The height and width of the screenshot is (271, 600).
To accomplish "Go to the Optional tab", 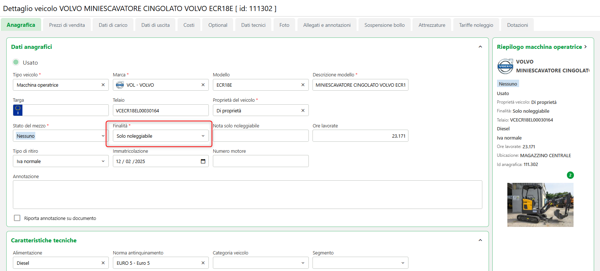I will click(218, 25).
